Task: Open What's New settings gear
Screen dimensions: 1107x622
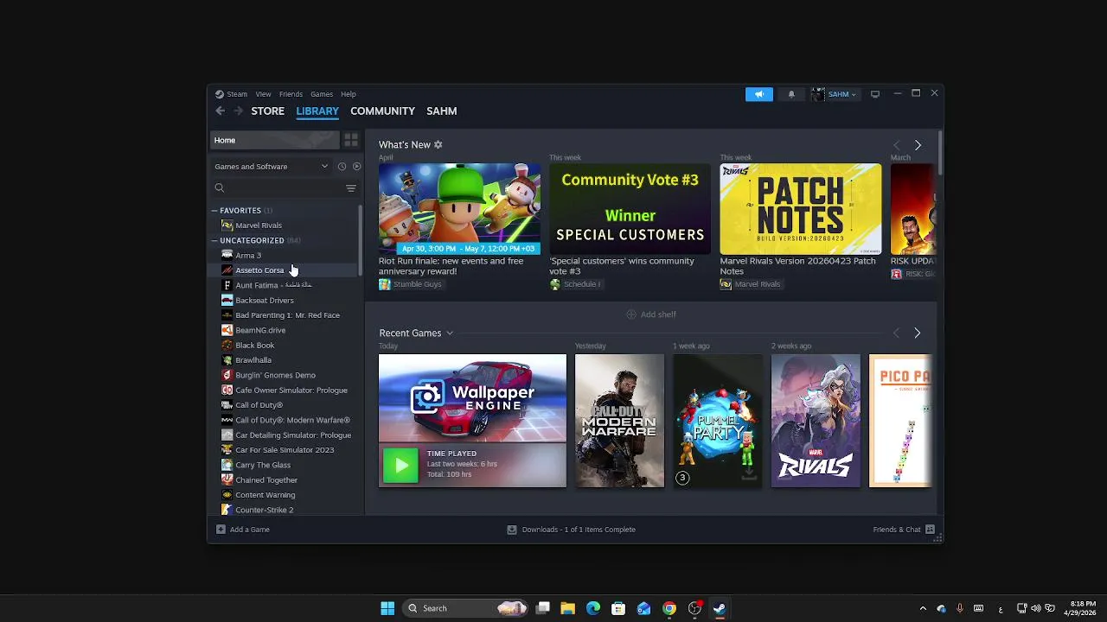Action: click(438, 144)
